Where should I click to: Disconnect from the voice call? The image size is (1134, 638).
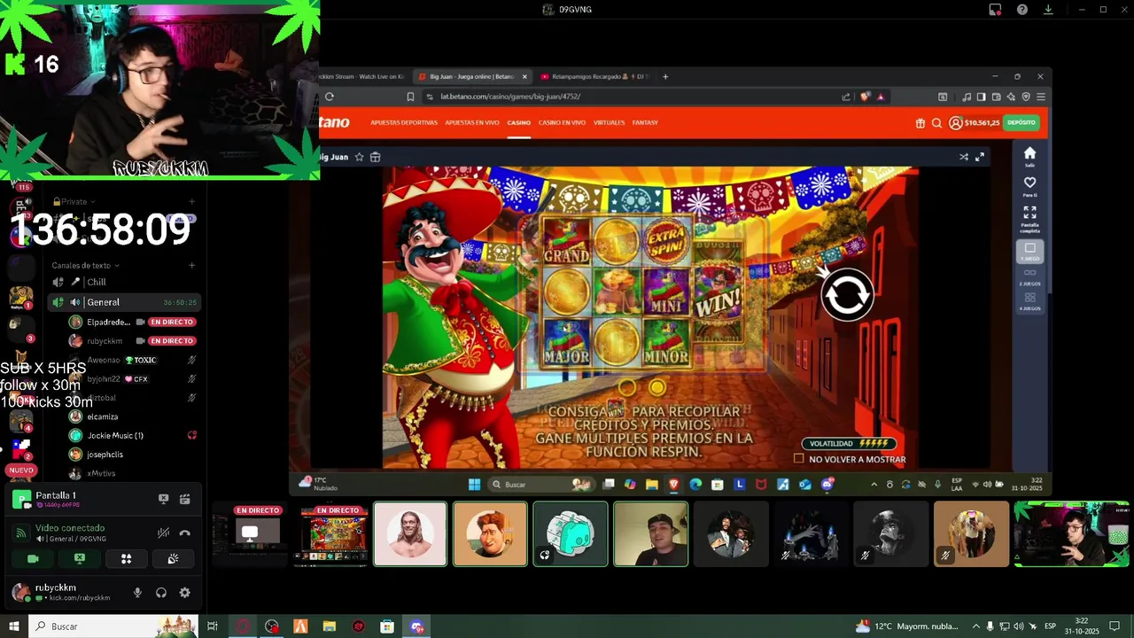coord(184,533)
